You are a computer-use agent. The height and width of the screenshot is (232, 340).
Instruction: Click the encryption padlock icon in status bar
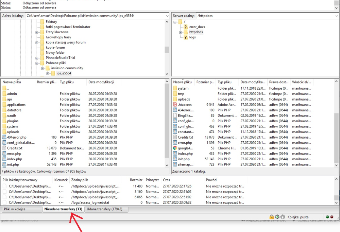(272, 217)
